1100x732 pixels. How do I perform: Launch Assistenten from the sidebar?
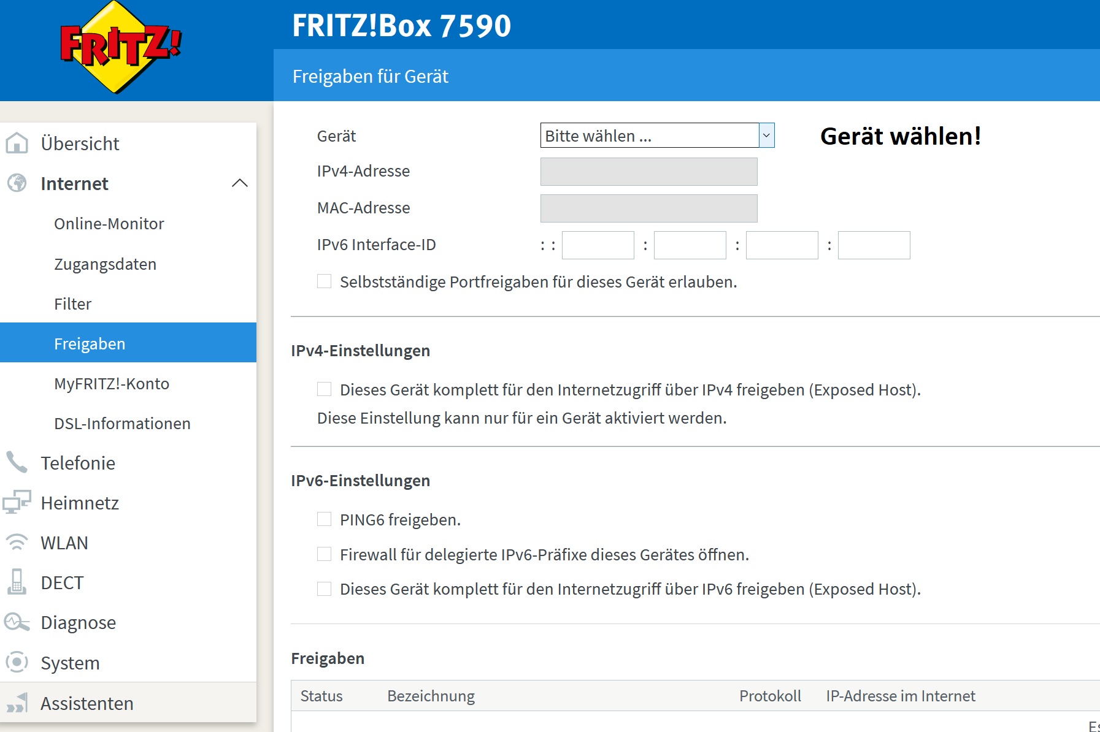click(128, 703)
